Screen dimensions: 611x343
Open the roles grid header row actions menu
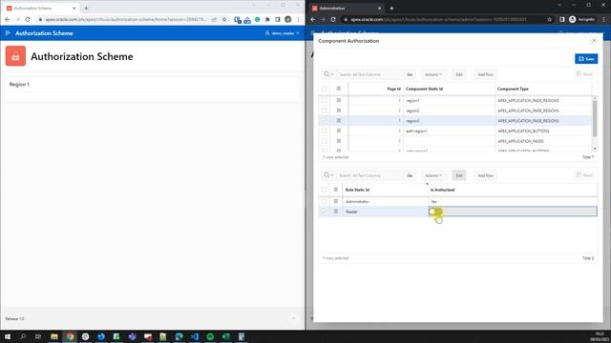[335, 190]
